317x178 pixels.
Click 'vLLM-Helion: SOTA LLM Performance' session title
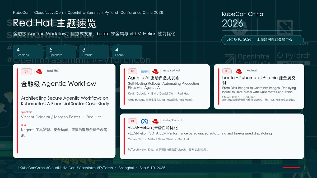tap(200, 133)
